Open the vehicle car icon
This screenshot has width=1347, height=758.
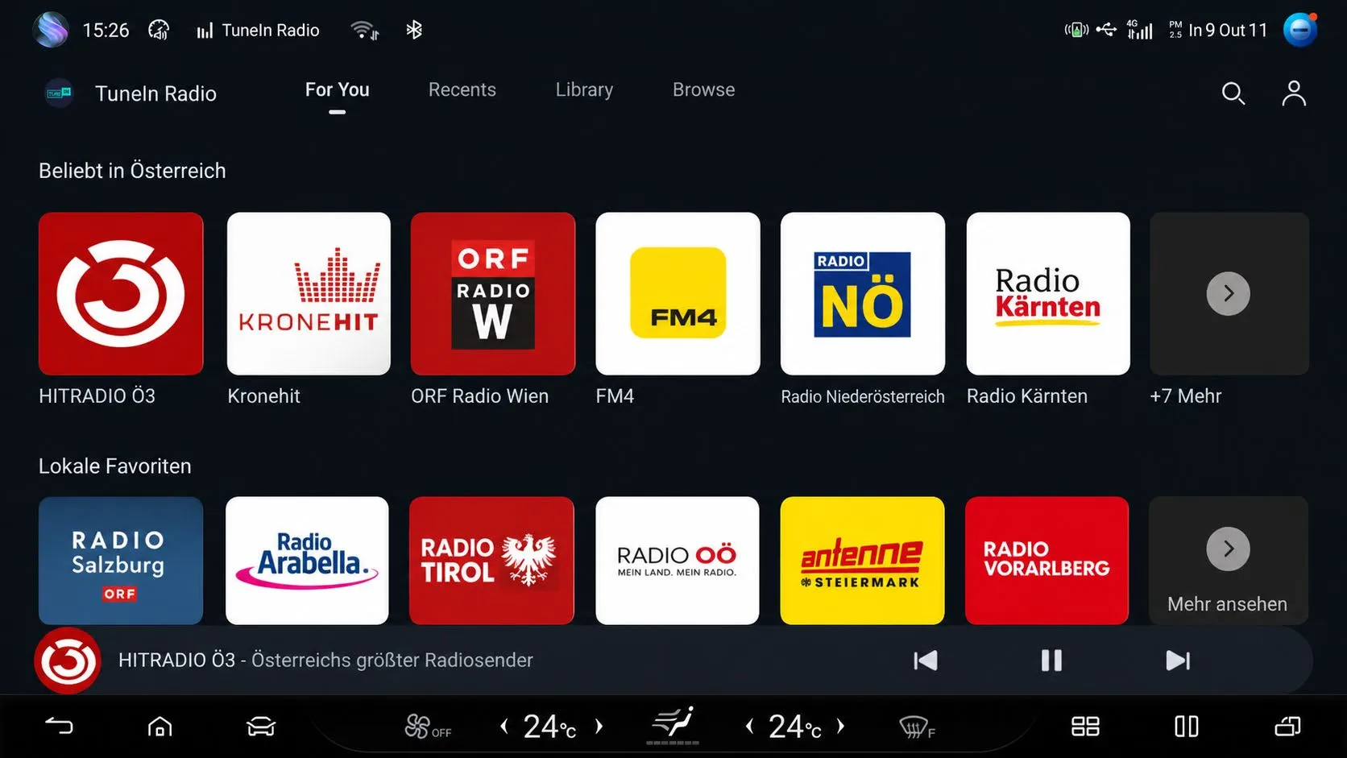260,727
